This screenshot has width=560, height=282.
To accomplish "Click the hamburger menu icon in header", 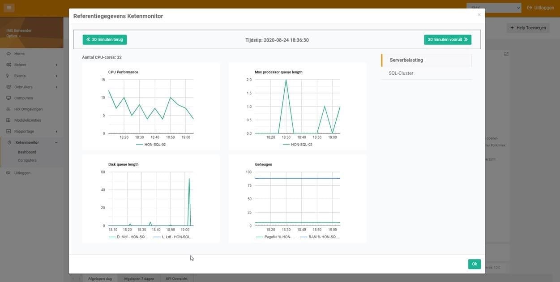I will pos(9,8).
